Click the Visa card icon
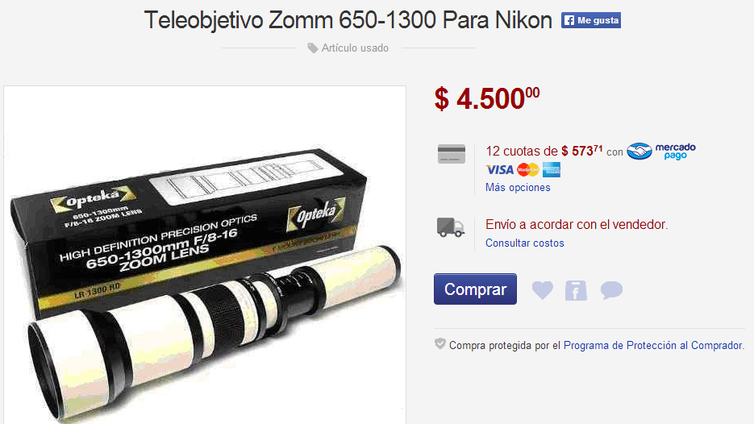This screenshot has height=424, width=754. pyautogui.click(x=500, y=170)
